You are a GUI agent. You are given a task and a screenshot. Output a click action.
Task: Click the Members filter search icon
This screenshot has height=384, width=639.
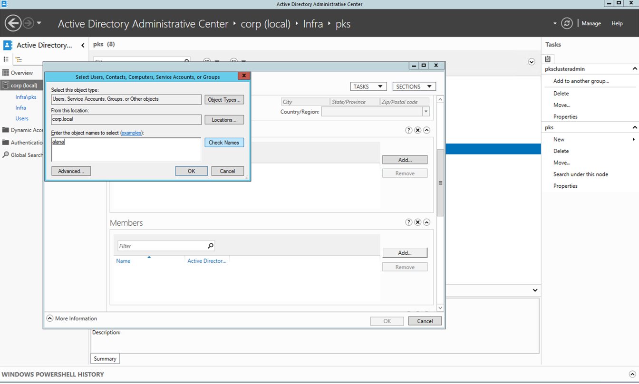point(211,246)
